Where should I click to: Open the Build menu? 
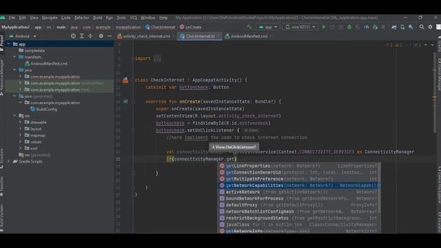point(98,18)
